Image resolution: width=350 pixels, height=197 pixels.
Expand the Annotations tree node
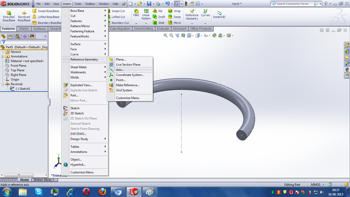3,56
